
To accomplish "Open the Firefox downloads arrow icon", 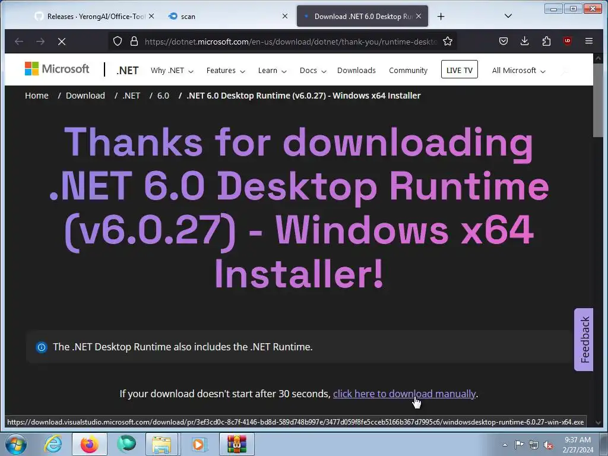I will [525, 41].
